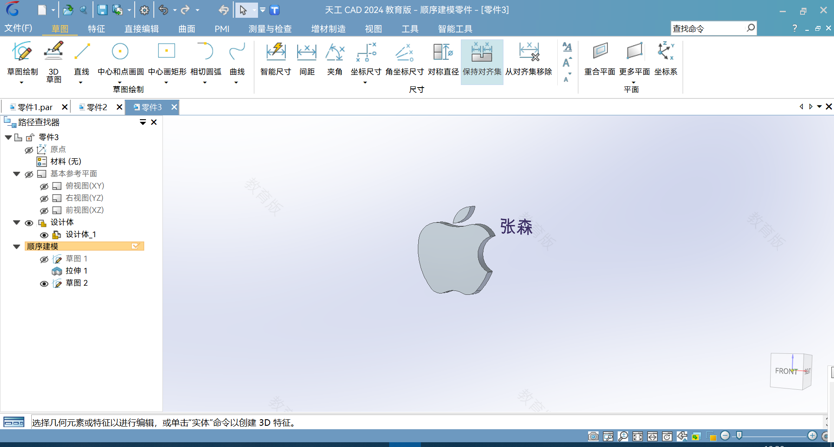Click zoom in plus button
Image resolution: width=834 pixels, height=447 pixels.
(812, 436)
